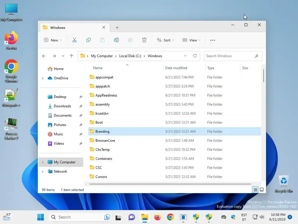This screenshot has height=224, width=298.
Task: Open the Sort dropdown menu
Action: tap(165, 40)
